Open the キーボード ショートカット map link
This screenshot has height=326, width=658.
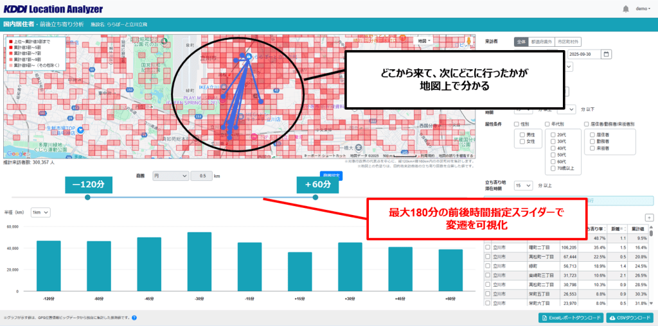pos(323,156)
